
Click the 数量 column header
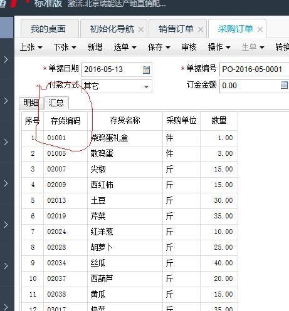pos(219,121)
